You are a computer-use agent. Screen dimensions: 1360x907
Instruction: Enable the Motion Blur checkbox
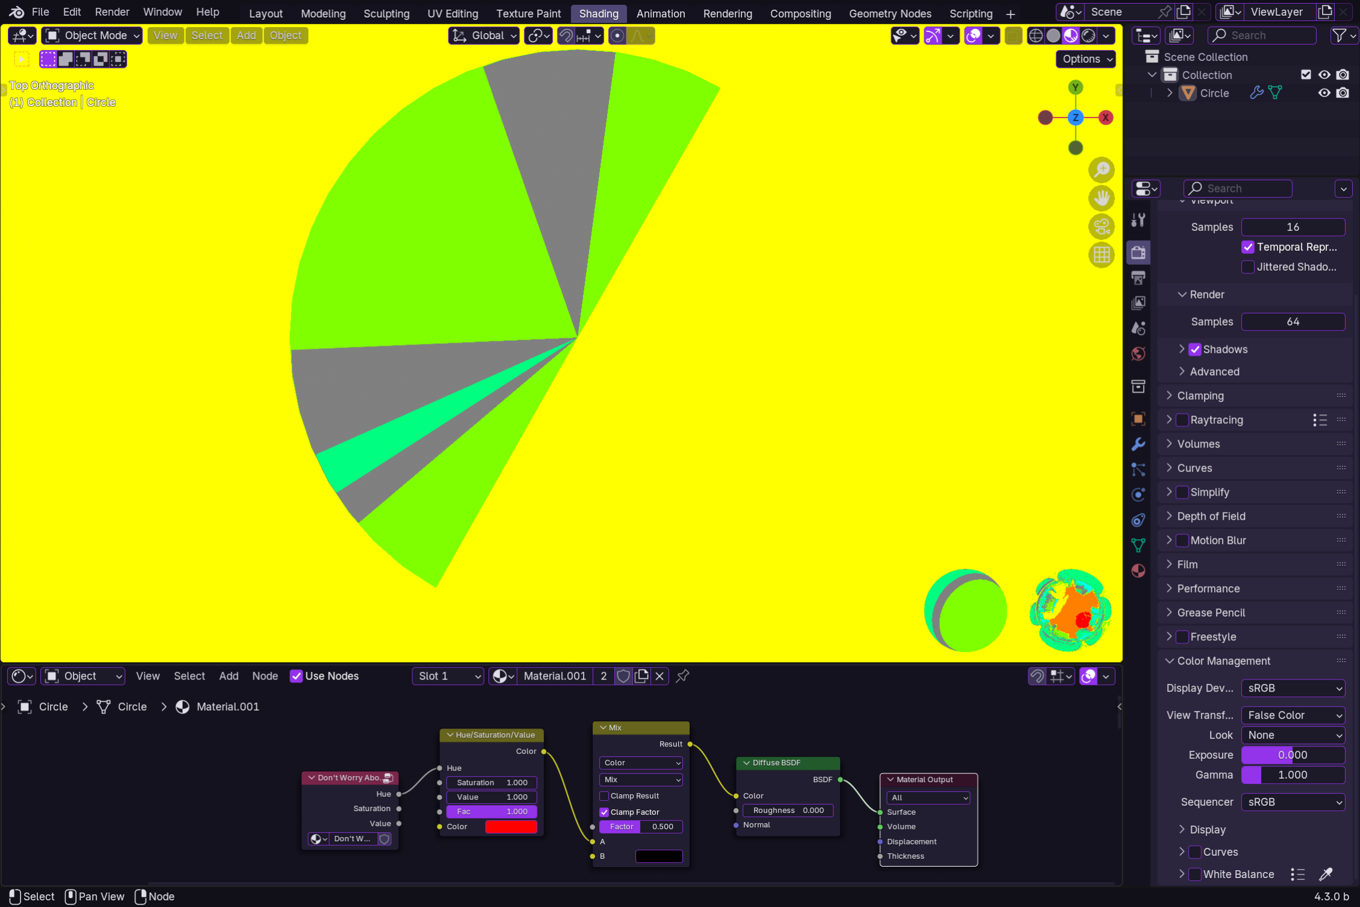click(1182, 540)
